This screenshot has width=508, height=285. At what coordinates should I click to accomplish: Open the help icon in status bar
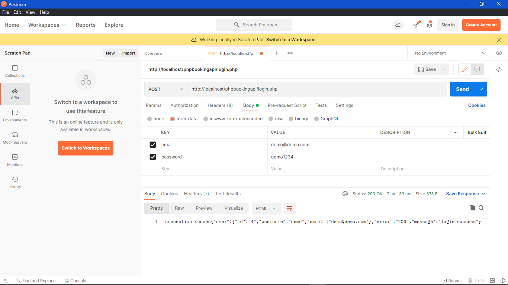point(503,281)
